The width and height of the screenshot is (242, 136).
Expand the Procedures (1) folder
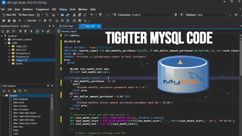[9, 53]
